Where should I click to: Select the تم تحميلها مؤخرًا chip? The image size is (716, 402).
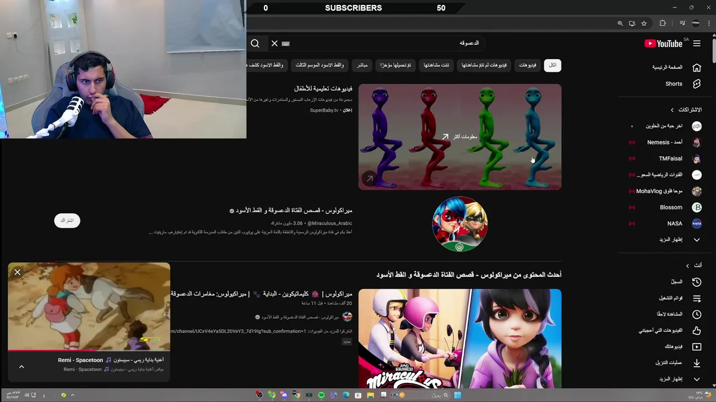point(395,65)
